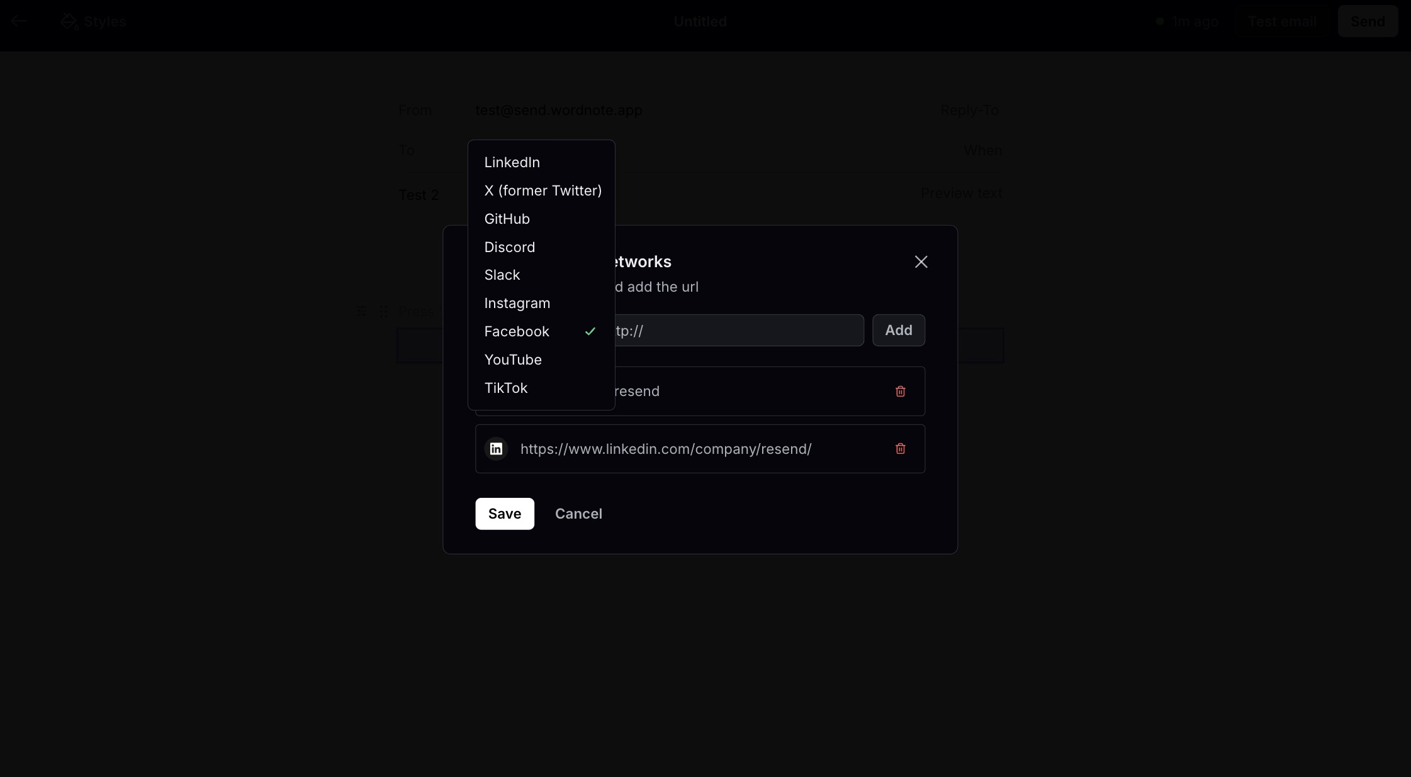
Task: Select LinkedIn from the network dropdown
Action: (512, 162)
